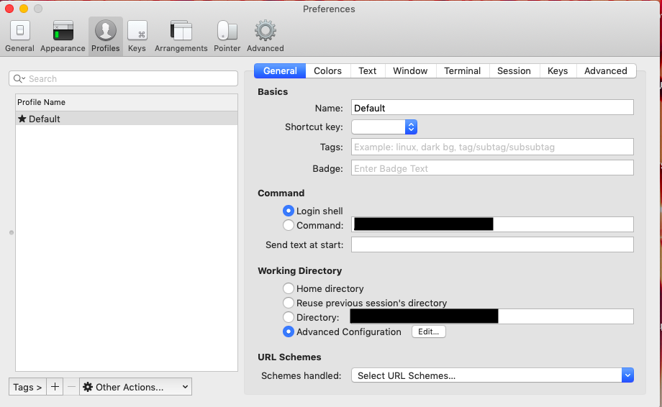Switch to the profile Advanced tab
Image resolution: width=662 pixels, height=407 pixels.
(605, 71)
